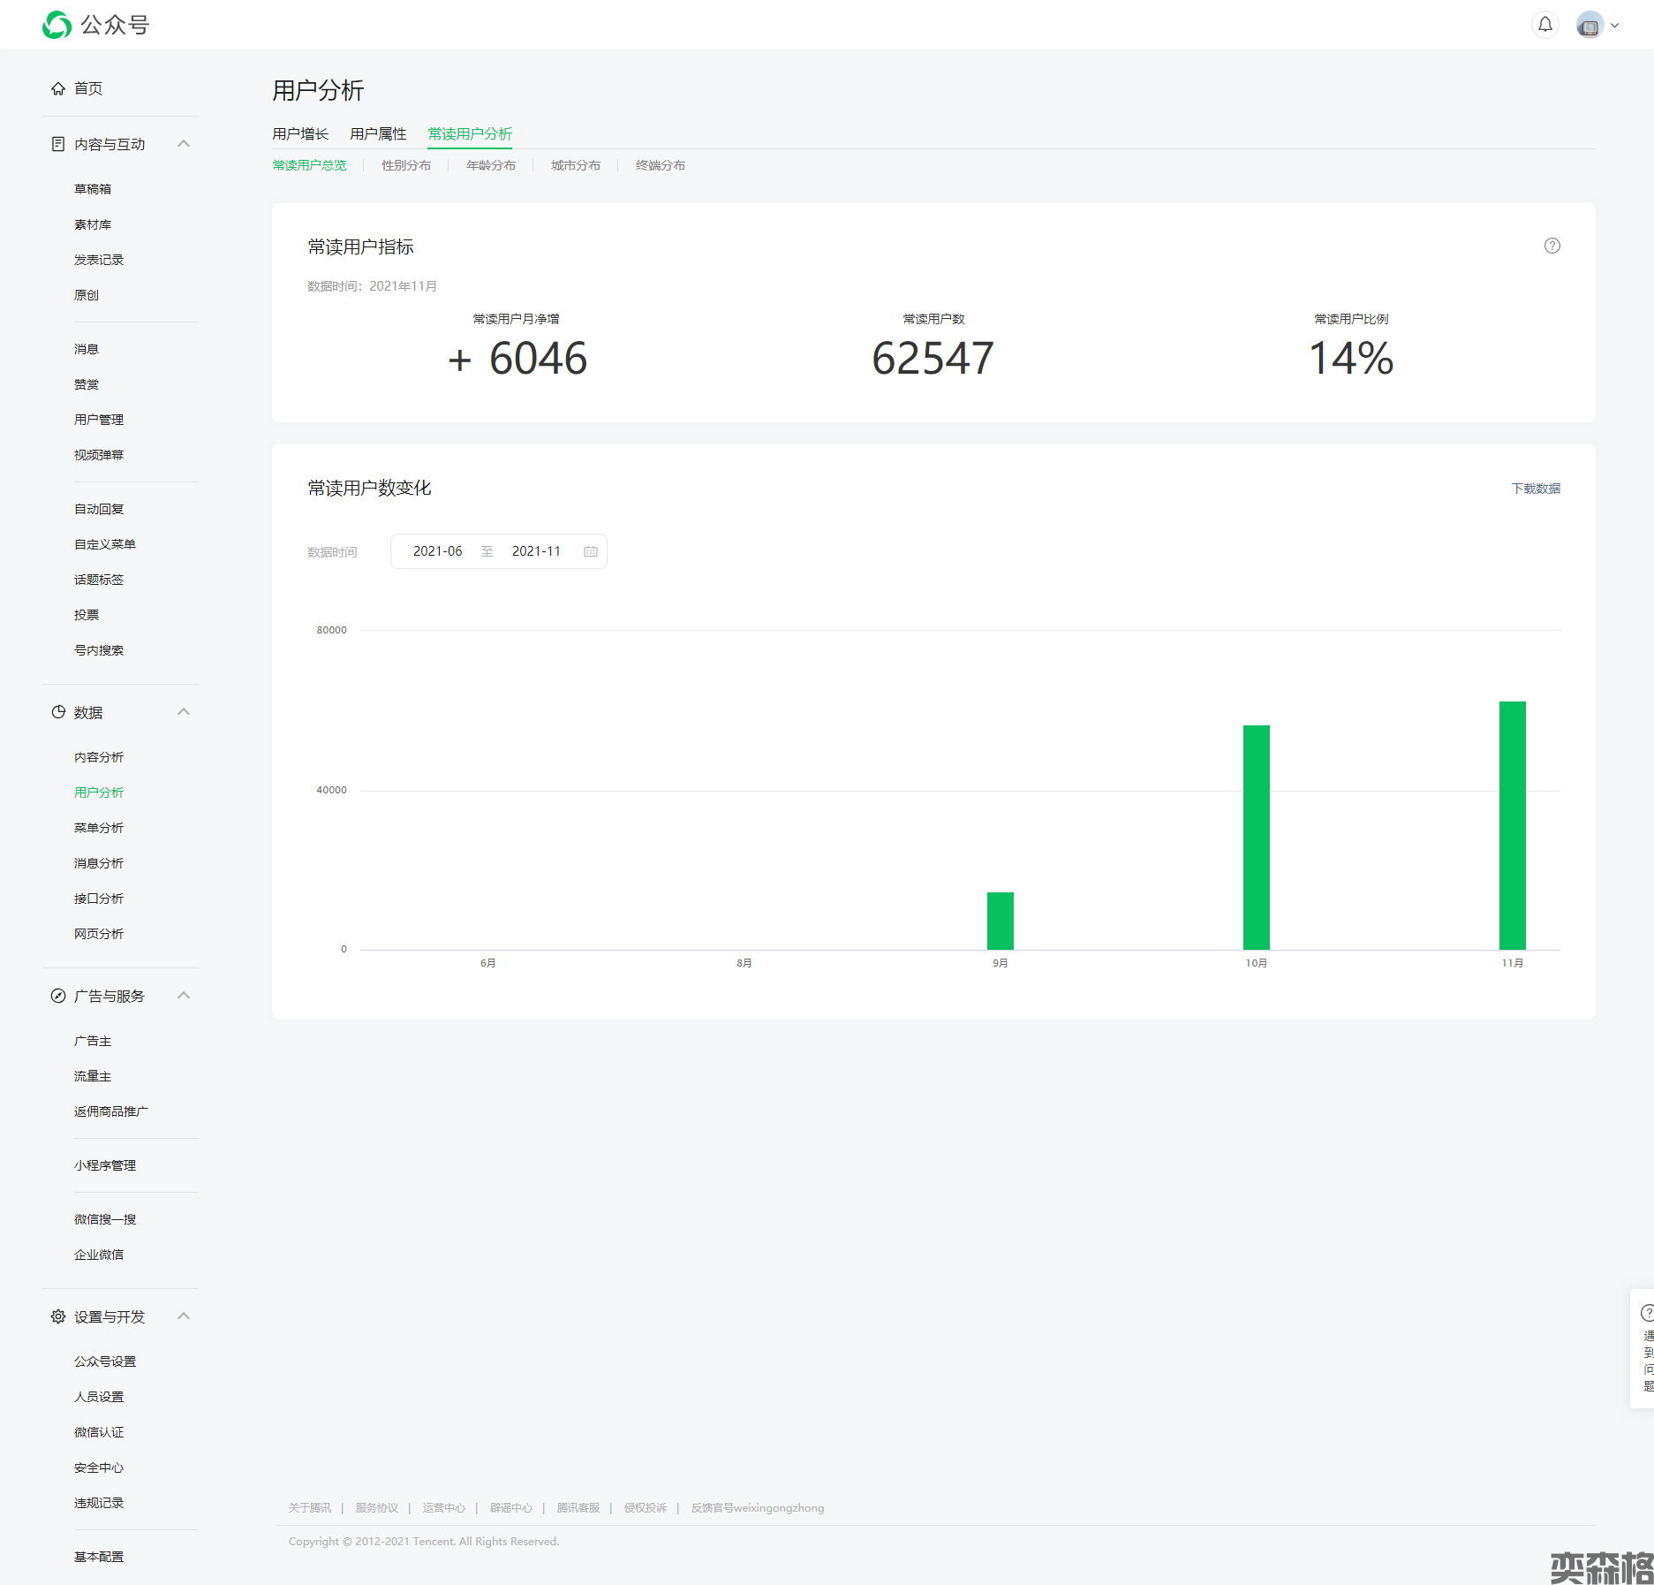1654x1585 pixels.
Task: Switch to the 用户增长 tab
Action: (300, 133)
